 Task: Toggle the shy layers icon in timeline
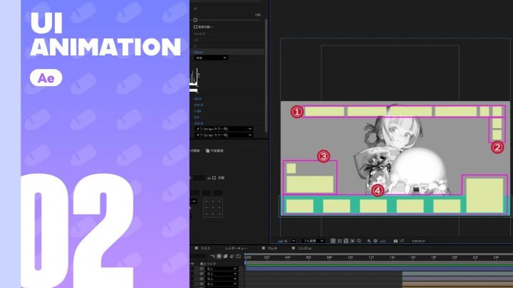219,256
